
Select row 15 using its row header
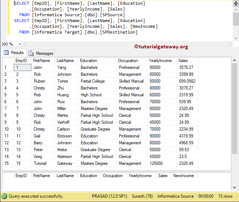(7, 163)
